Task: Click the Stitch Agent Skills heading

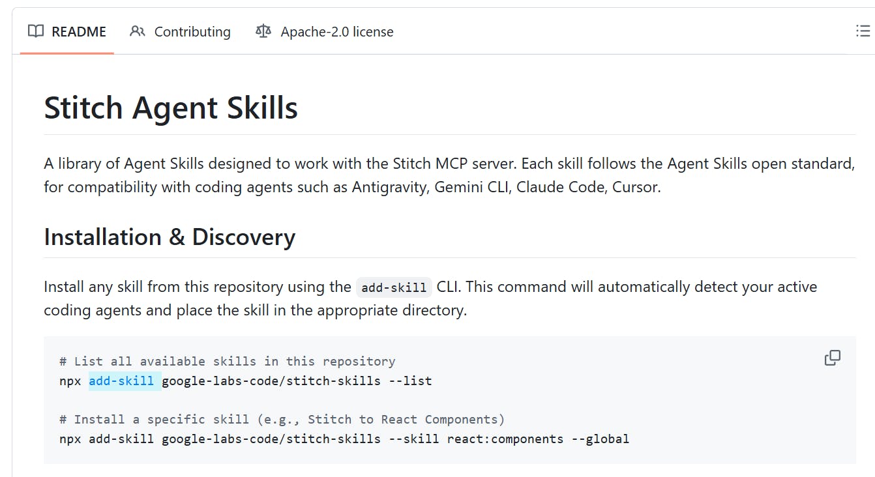Action: tap(171, 108)
